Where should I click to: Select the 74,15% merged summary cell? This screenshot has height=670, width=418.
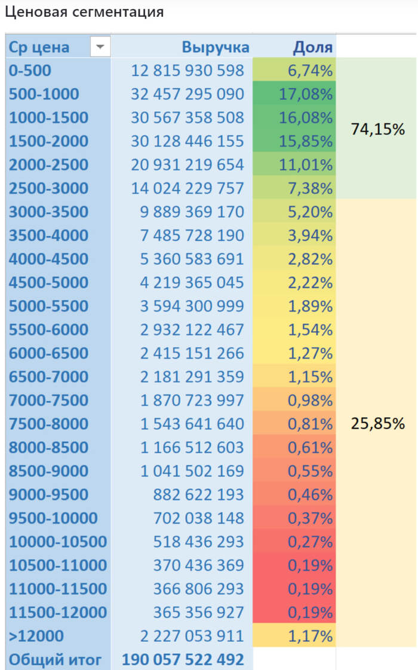pyautogui.click(x=377, y=129)
